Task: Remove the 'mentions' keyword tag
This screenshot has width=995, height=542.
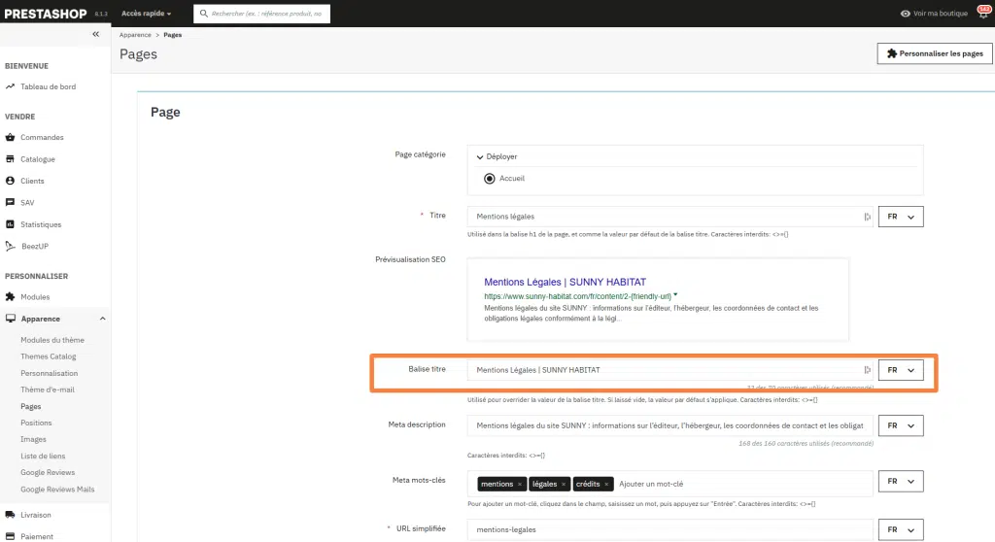Action: [x=520, y=484]
